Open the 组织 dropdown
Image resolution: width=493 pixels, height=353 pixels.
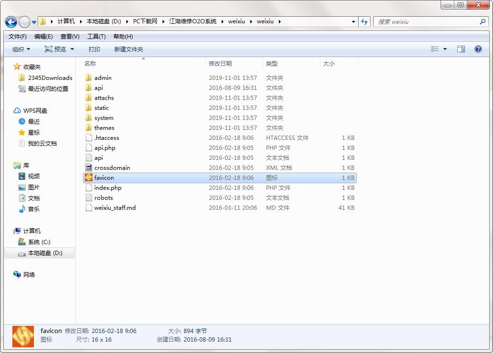click(x=21, y=49)
